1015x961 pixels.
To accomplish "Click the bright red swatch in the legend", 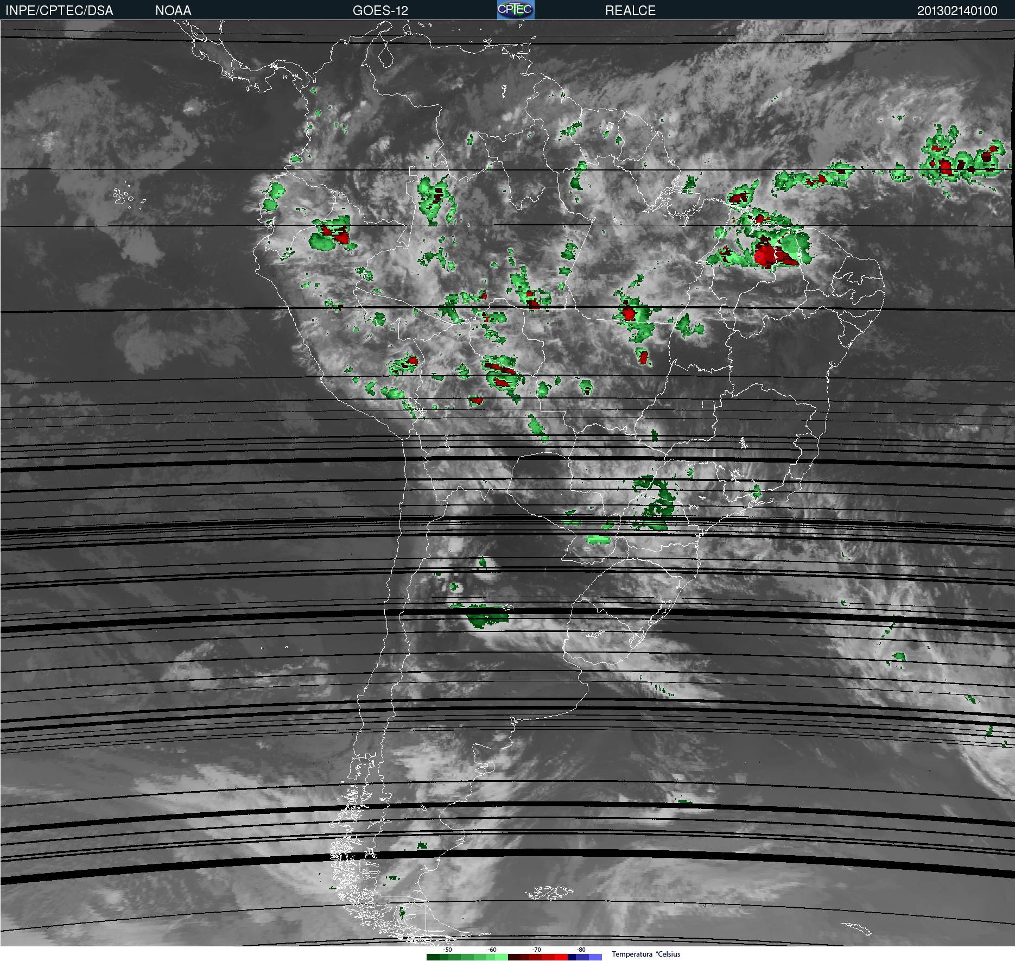I will [561, 957].
